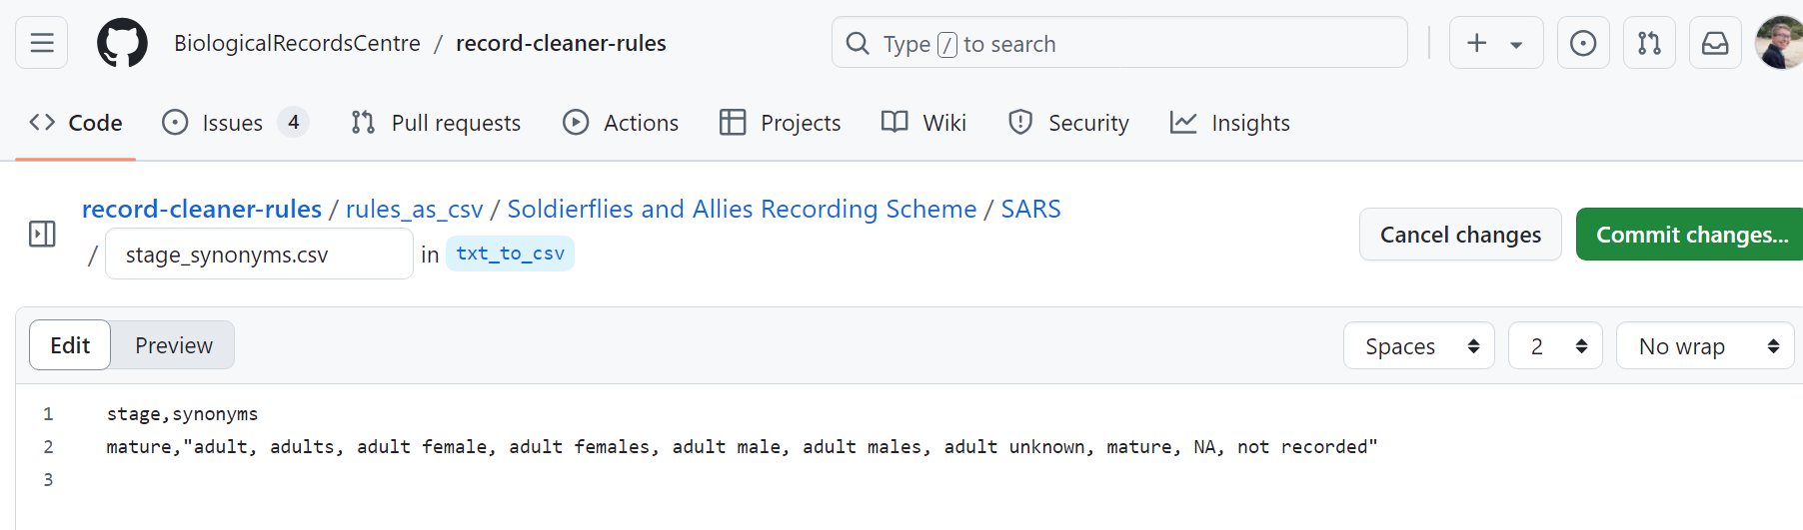Open Soldierflies and Allies Recording Scheme breadcrumb
Image resolution: width=1803 pixels, height=530 pixels.
coord(742,209)
